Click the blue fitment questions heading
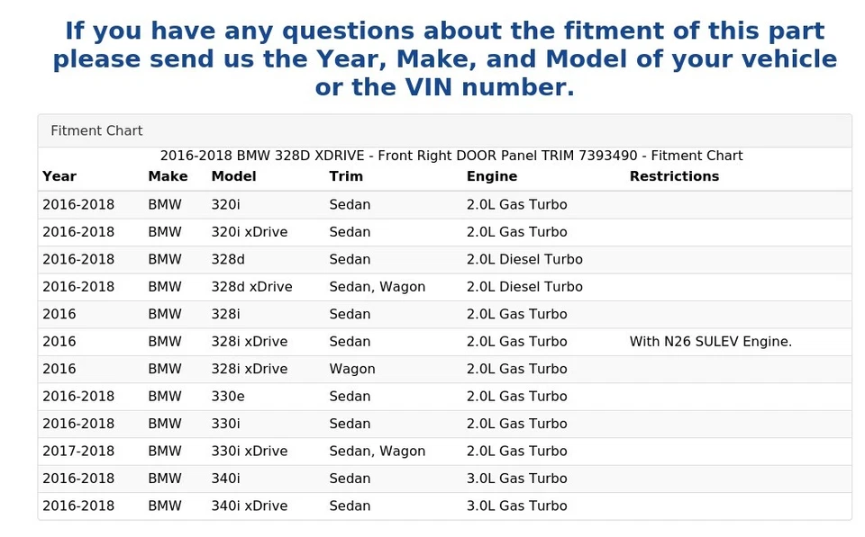The width and height of the screenshot is (865, 537). click(x=444, y=59)
